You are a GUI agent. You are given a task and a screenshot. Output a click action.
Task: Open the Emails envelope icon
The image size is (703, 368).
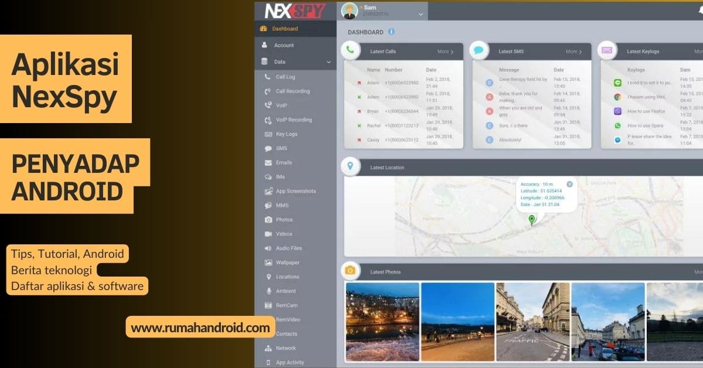click(268, 162)
